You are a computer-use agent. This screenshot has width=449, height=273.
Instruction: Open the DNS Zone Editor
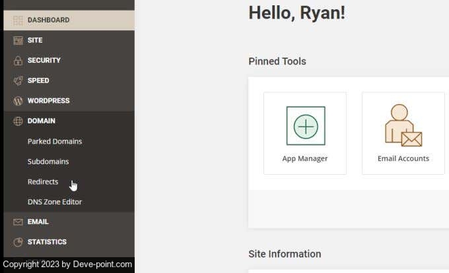coord(55,202)
